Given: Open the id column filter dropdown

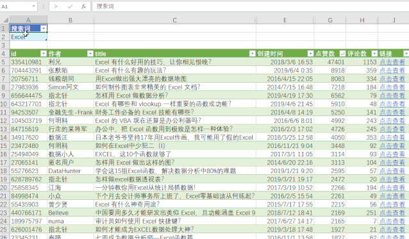Looking at the screenshot, I should [x=44, y=53].
